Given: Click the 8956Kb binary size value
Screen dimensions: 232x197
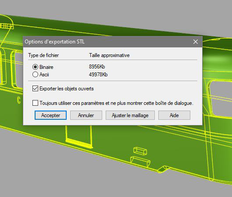Looking at the screenshot, I should tap(97, 67).
